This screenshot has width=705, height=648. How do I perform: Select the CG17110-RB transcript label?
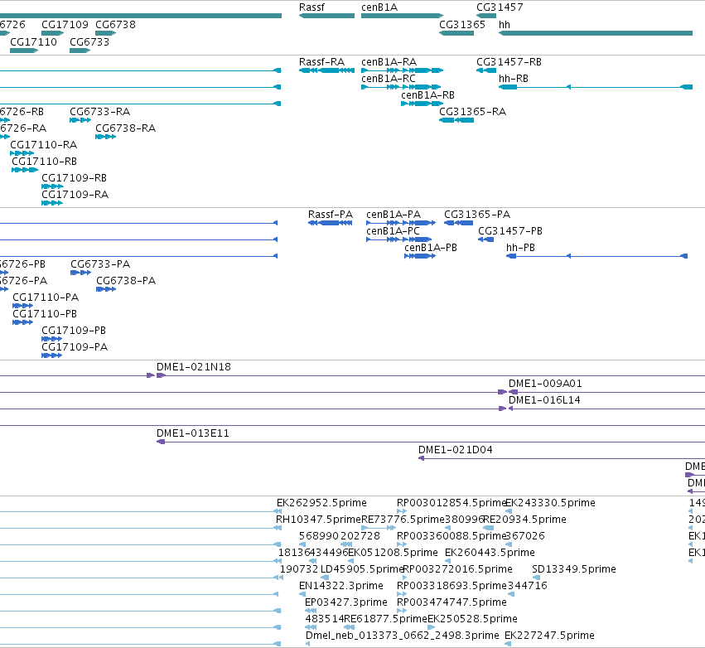(44, 161)
